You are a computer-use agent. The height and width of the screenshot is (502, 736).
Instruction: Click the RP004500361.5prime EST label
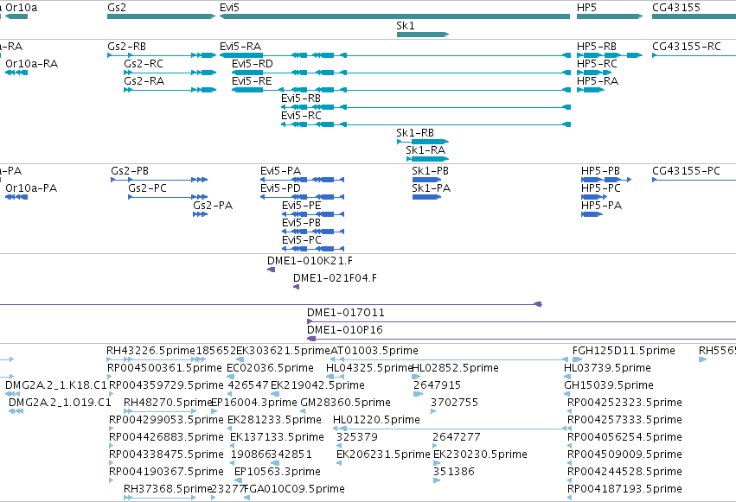pos(164,368)
